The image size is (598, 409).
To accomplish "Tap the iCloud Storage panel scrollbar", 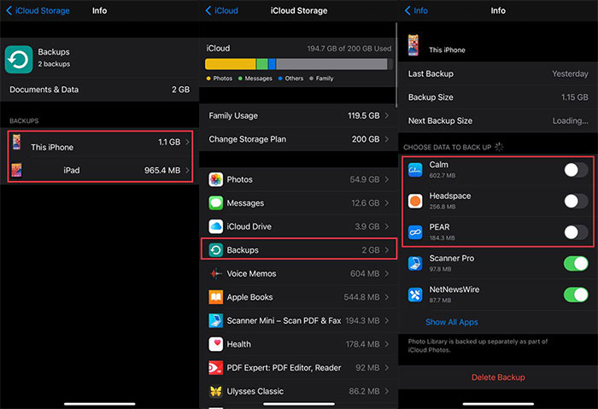I will [396, 65].
